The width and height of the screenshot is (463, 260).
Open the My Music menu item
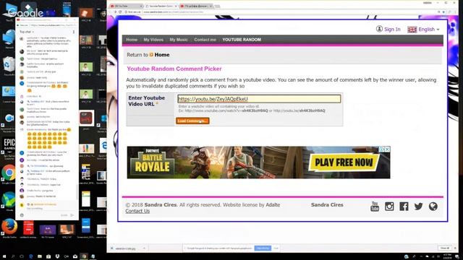pyautogui.click(x=179, y=40)
